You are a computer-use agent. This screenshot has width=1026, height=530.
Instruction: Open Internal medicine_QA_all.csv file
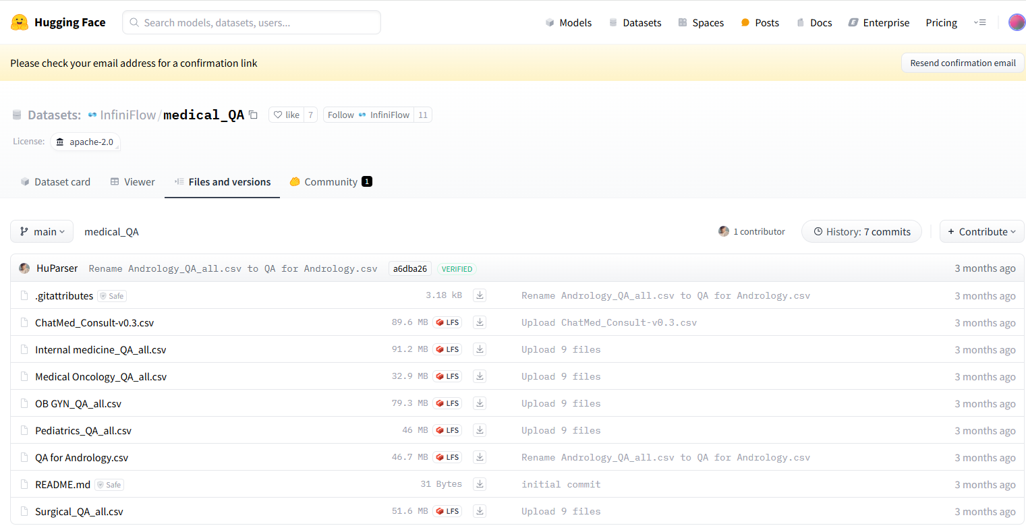(101, 350)
